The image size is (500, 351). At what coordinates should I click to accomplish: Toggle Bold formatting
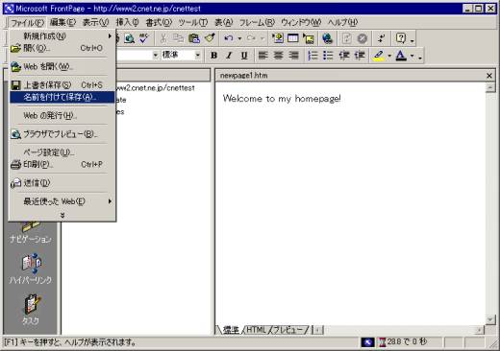click(x=213, y=56)
